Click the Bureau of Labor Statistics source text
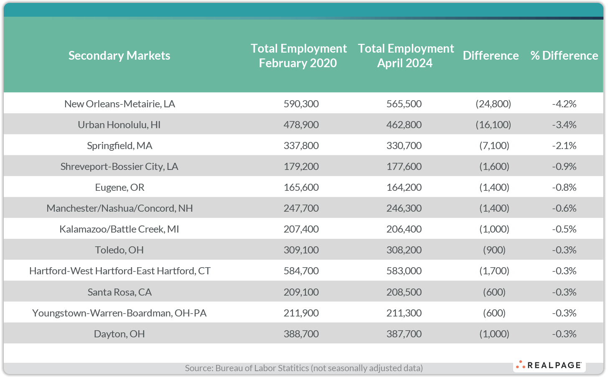The height and width of the screenshot is (377, 608). 304,368
